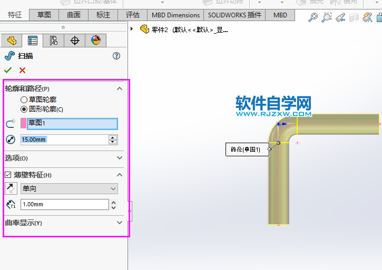
Task: Open the SOLIDWORKS 插件 tab
Action: point(234,15)
